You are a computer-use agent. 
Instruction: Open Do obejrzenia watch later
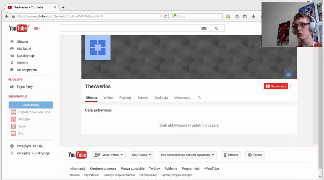(27, 70)
